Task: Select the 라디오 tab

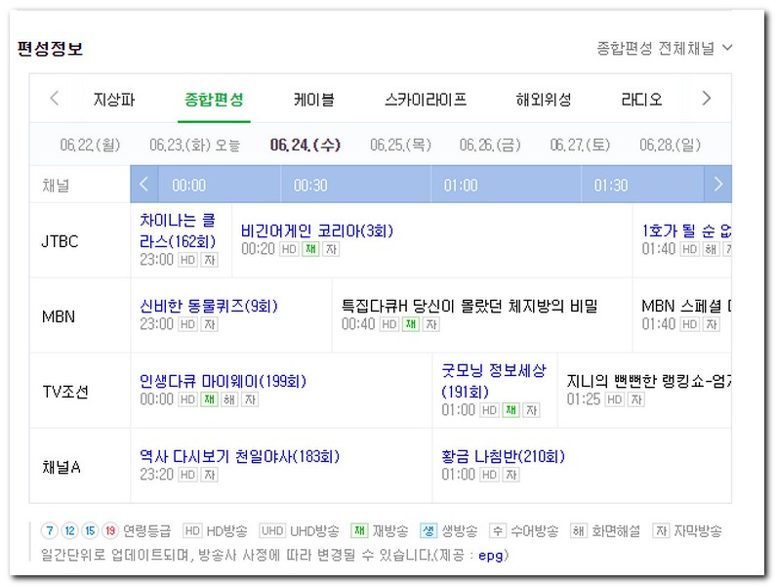Action: click(641, 100)
